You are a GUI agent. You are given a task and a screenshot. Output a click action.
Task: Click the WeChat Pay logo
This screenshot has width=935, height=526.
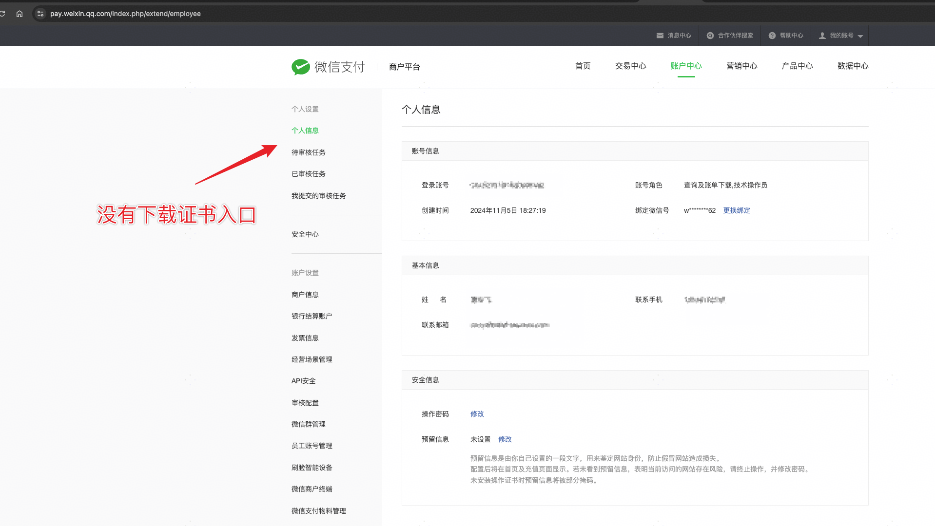[x=328, y=67]
